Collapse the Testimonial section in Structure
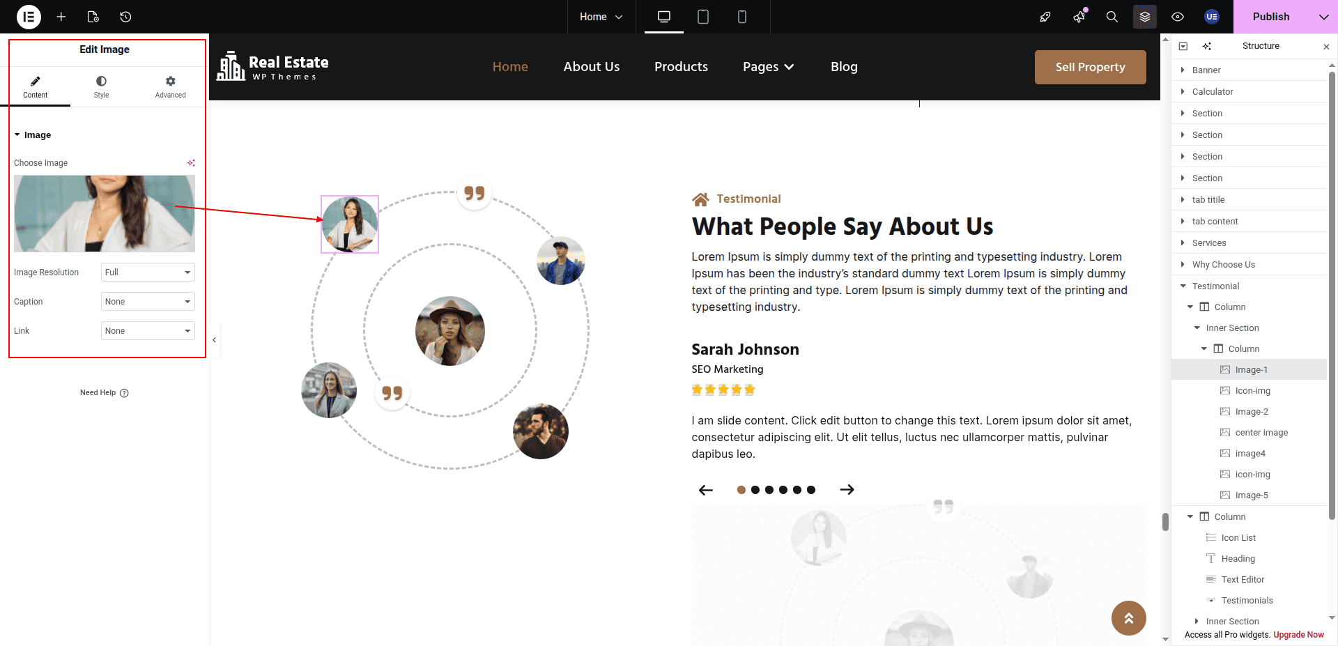 [x=1183, y=286]
